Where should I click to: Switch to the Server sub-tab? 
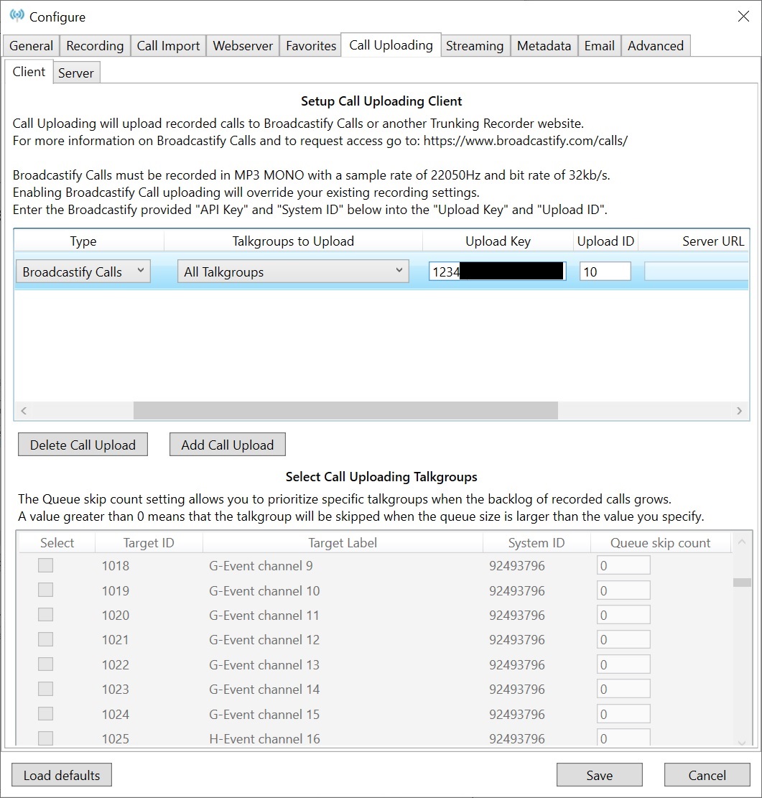coord(76,73)
